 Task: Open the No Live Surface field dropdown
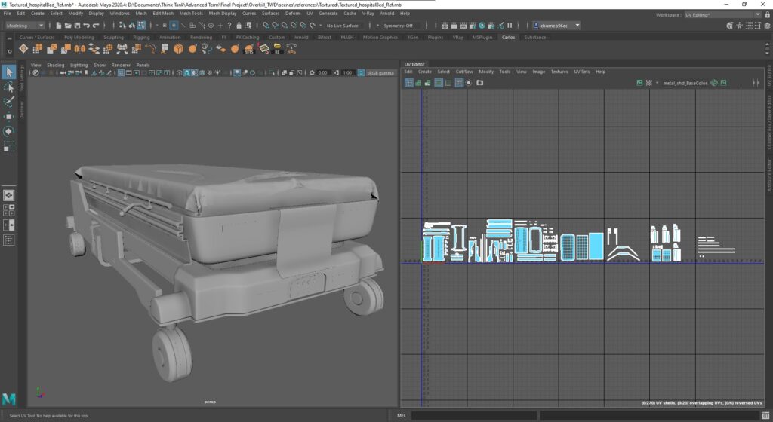[343, 26]
